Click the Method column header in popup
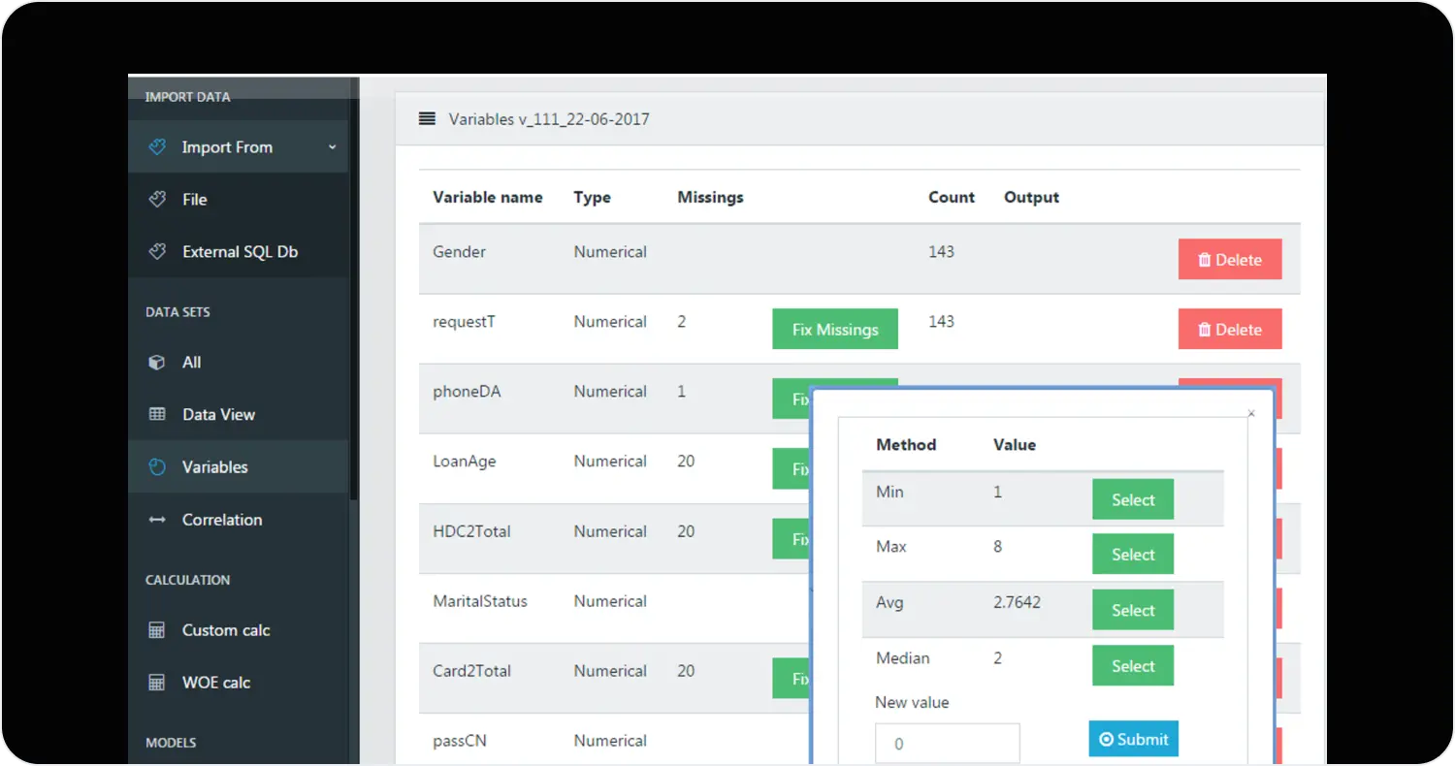The height and width of the screenshot is (766, 1455). pos(906,445)
